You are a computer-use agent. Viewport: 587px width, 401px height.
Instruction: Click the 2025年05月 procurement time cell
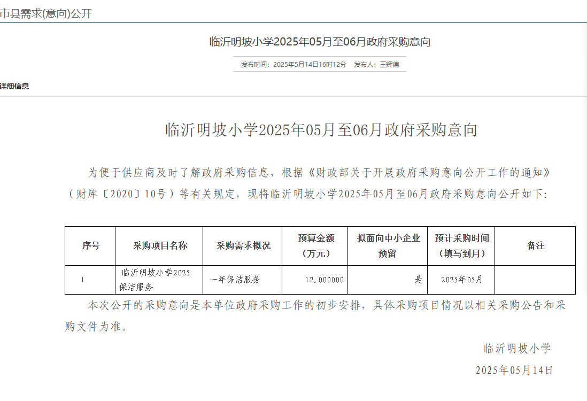[x=461, y=280]
